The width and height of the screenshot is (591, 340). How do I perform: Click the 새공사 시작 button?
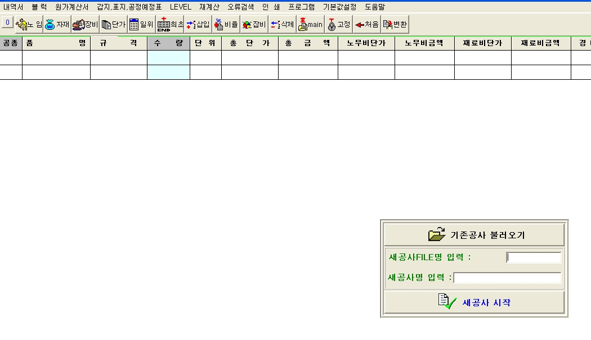pos(474,302)
